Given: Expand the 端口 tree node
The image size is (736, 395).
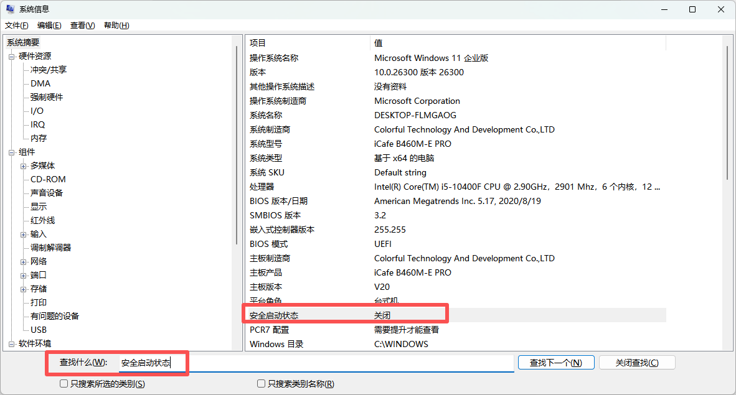Looking at the screenshot, I should pyautogui.click(x=23, y=276).
